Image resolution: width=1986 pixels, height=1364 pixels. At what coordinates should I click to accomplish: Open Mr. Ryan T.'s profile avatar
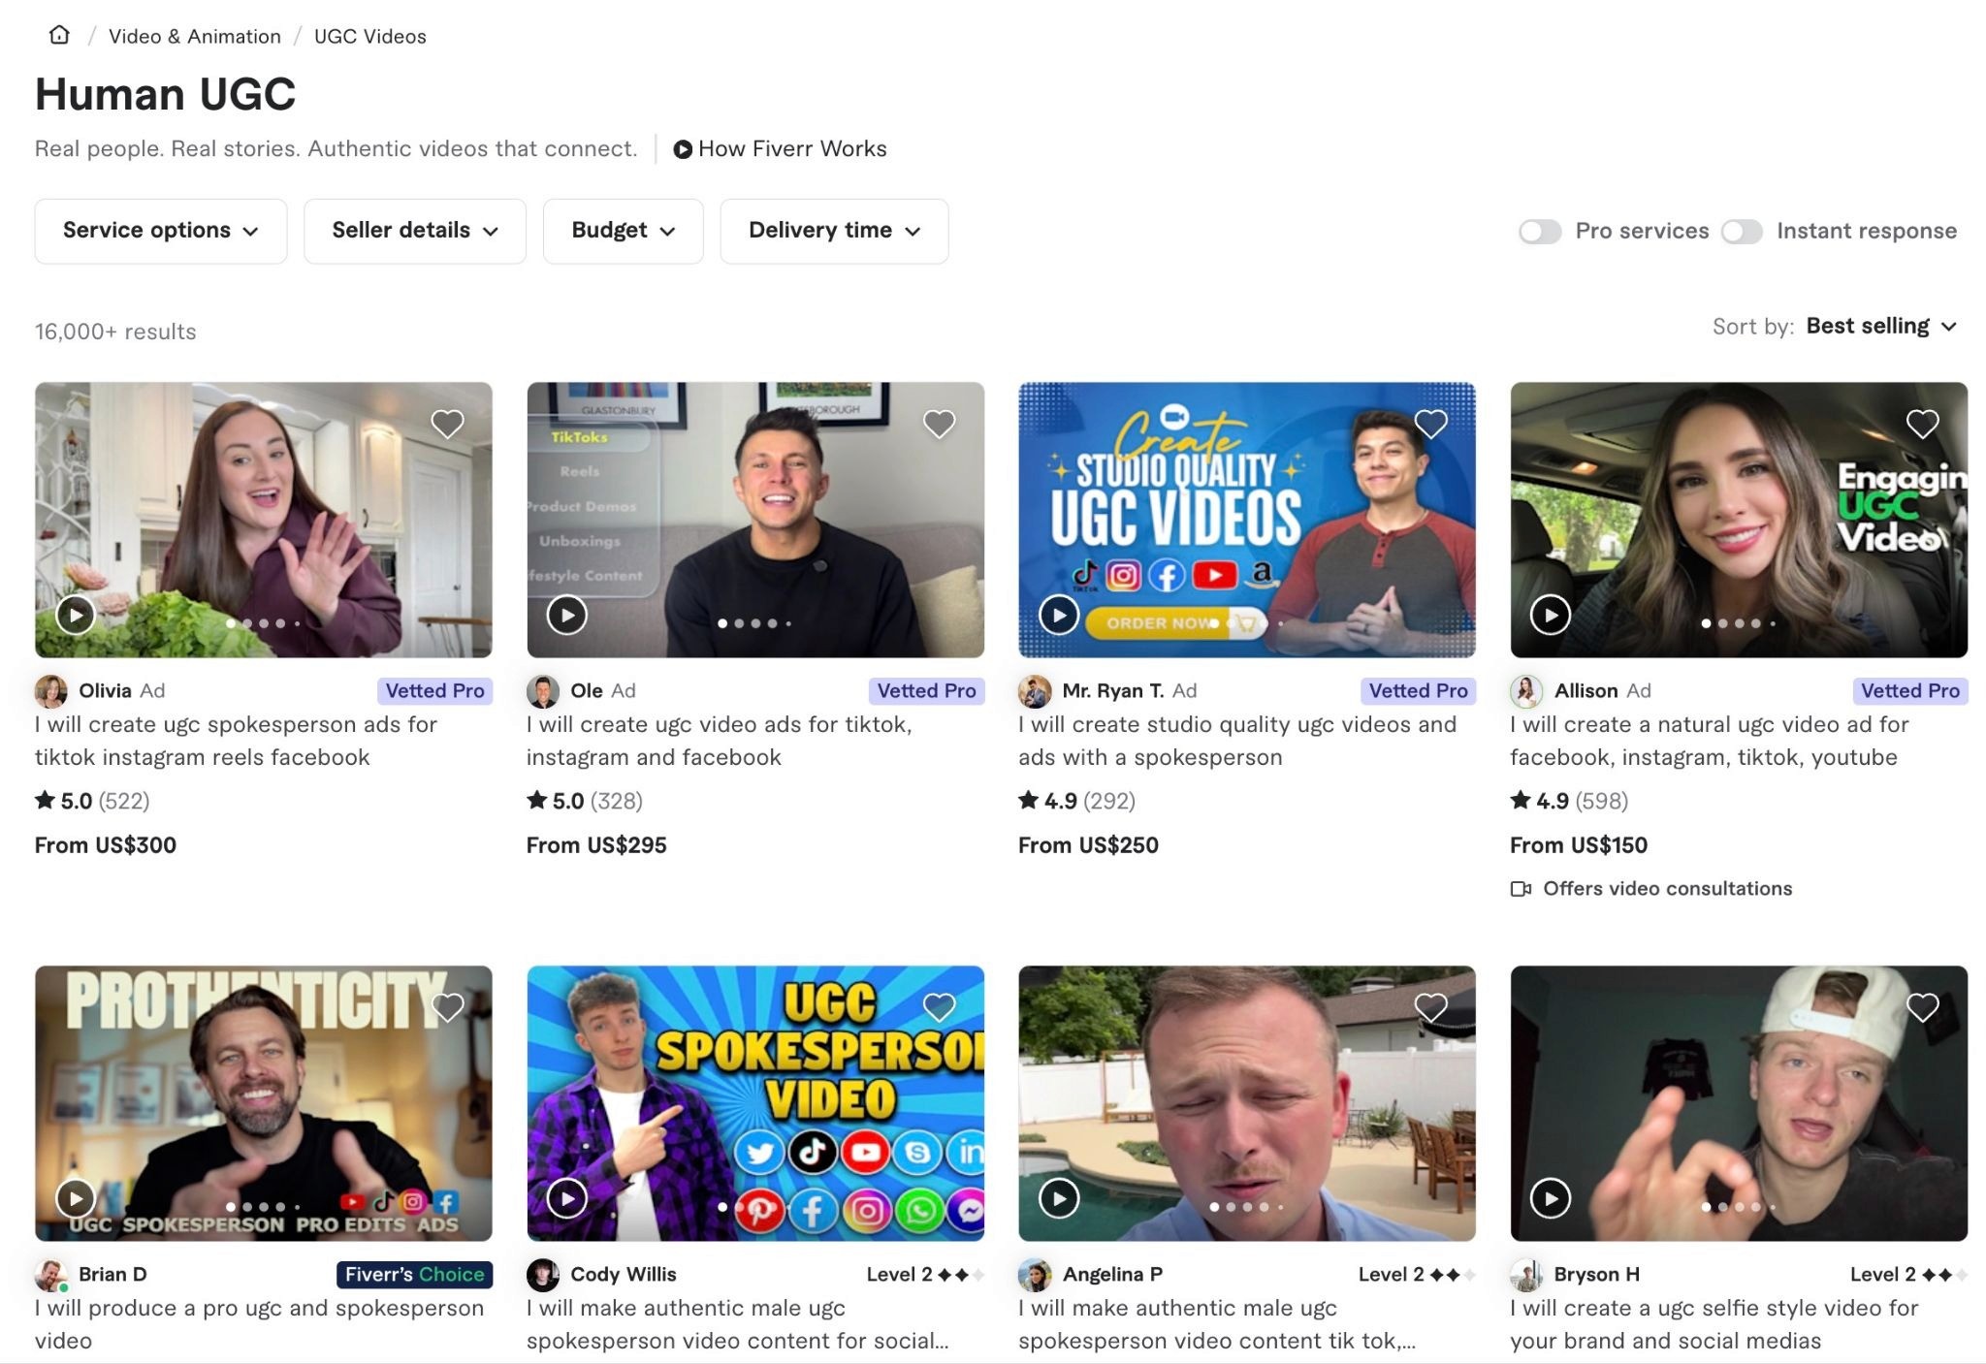[x=1035, y=691]
